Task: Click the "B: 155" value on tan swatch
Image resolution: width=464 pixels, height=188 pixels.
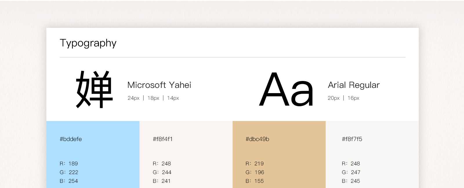Action: pos(255,181)
